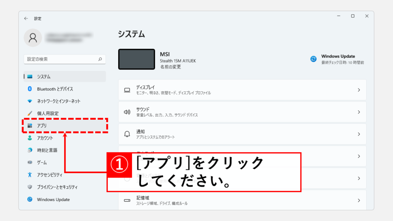Viewport: 393px width, 221px height.
Task: Expand the サウンド row chevron
Action: [359, 112]
